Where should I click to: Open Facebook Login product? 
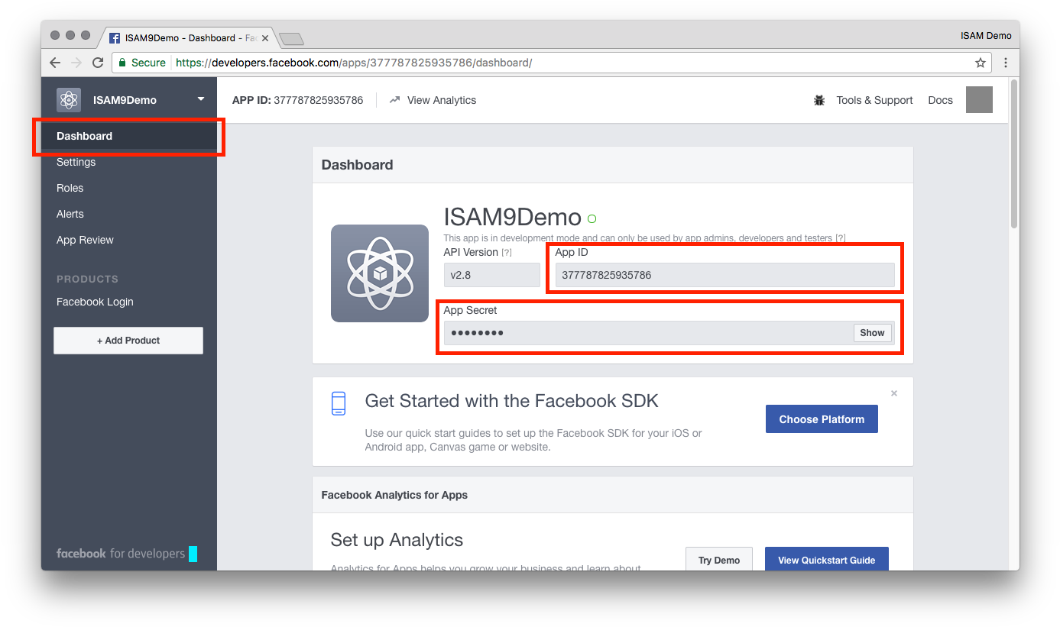click(x=95, y=302)
